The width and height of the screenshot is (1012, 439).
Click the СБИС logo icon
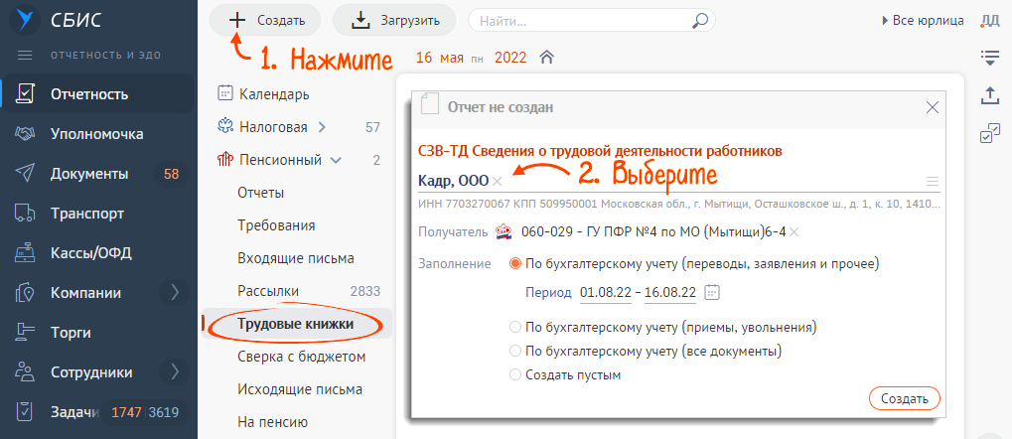25,20
